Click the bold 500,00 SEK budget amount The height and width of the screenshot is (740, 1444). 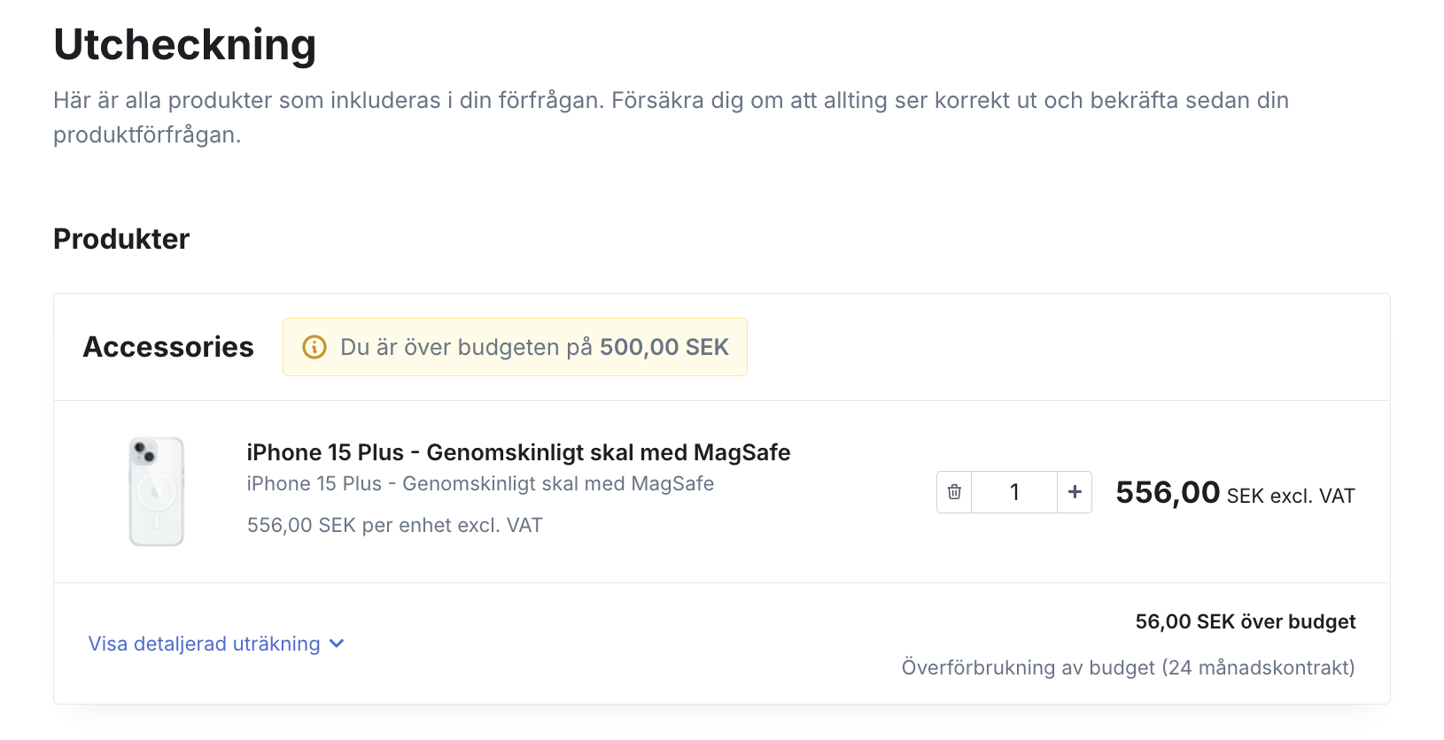pos(664,347)
